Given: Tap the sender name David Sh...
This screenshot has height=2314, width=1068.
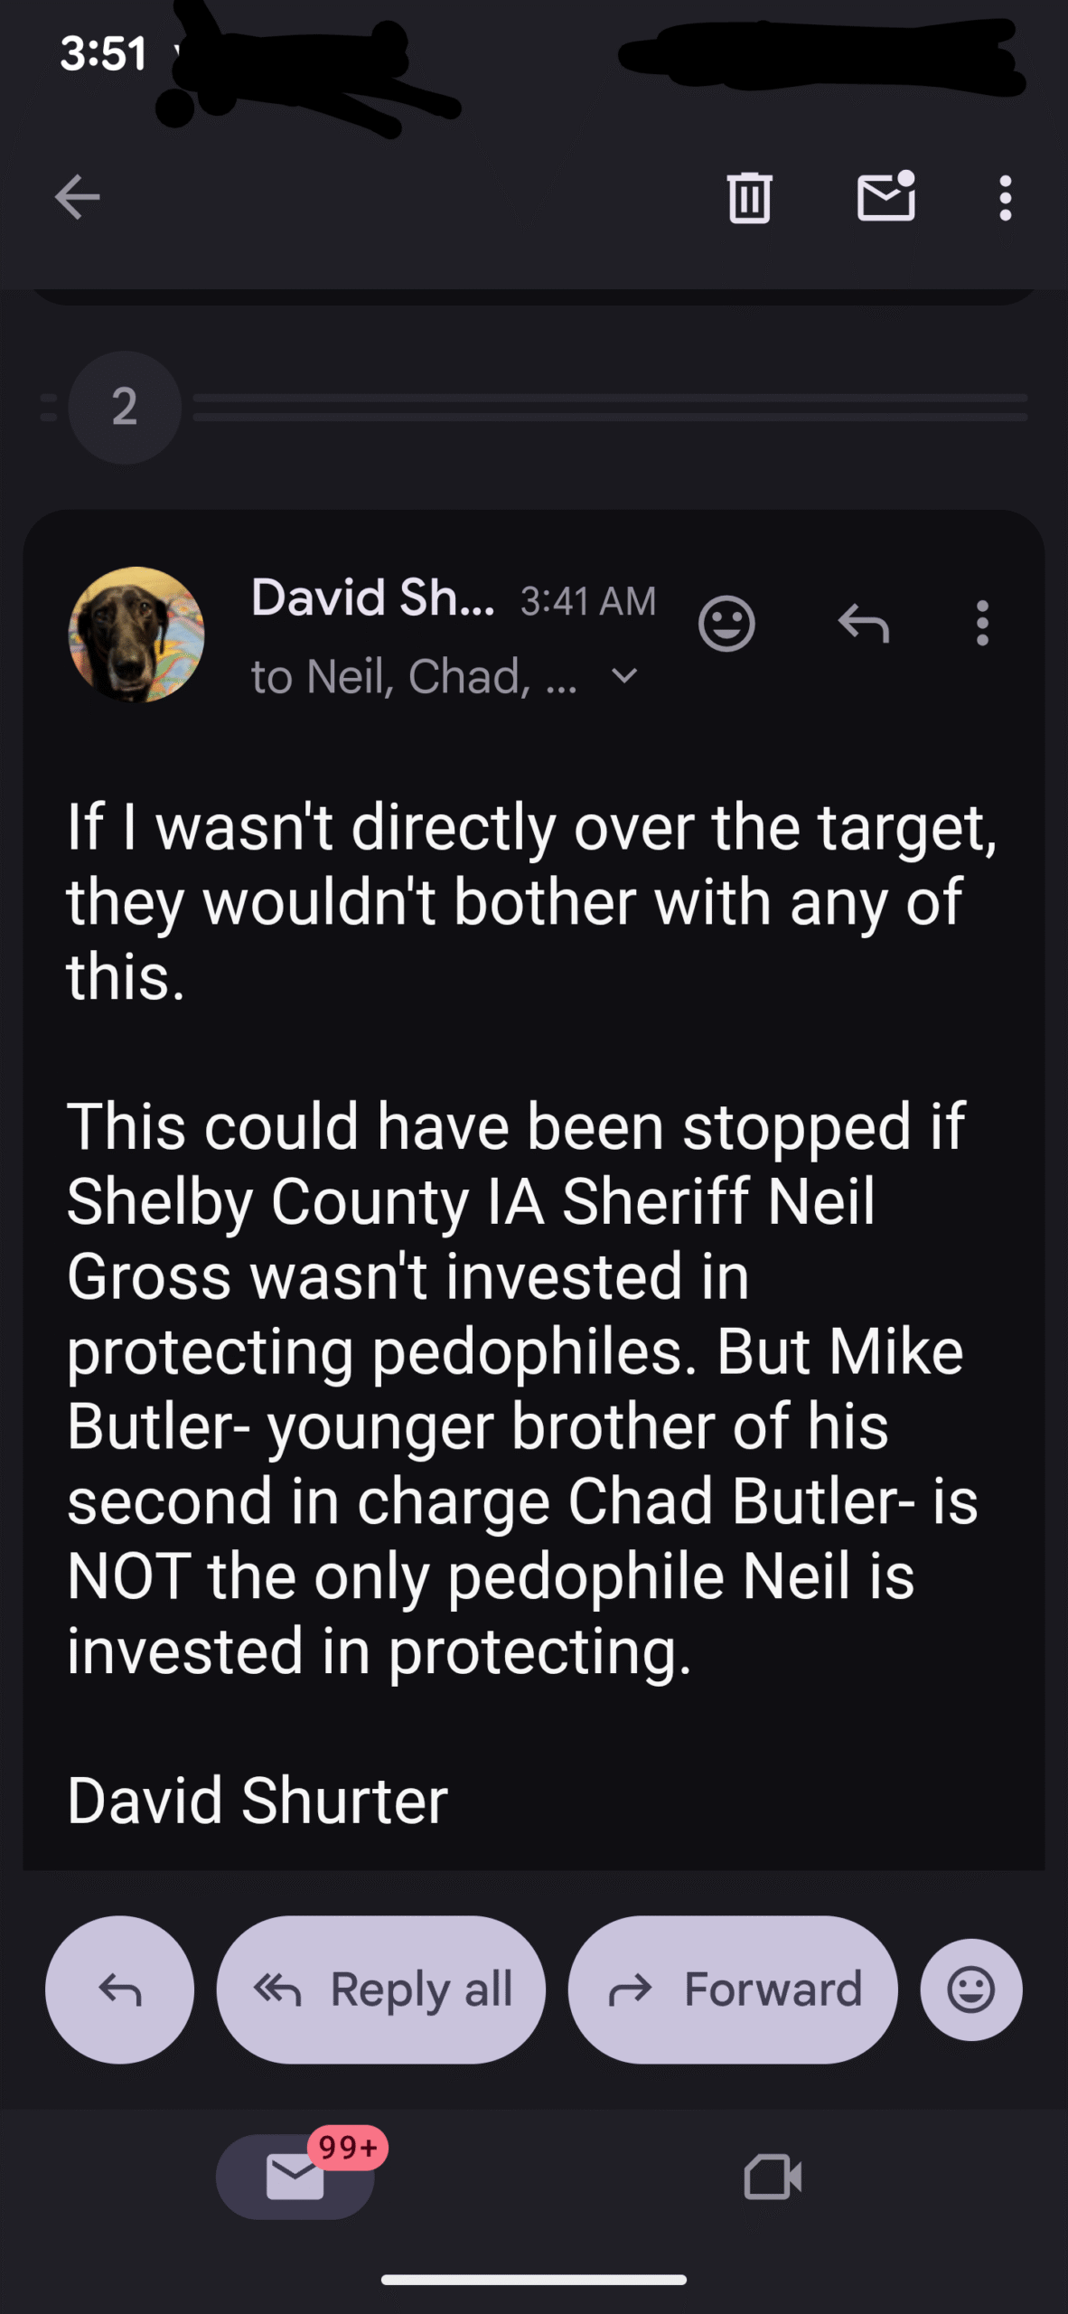Looking at the screenshot, I should click(x=372, y=598).
